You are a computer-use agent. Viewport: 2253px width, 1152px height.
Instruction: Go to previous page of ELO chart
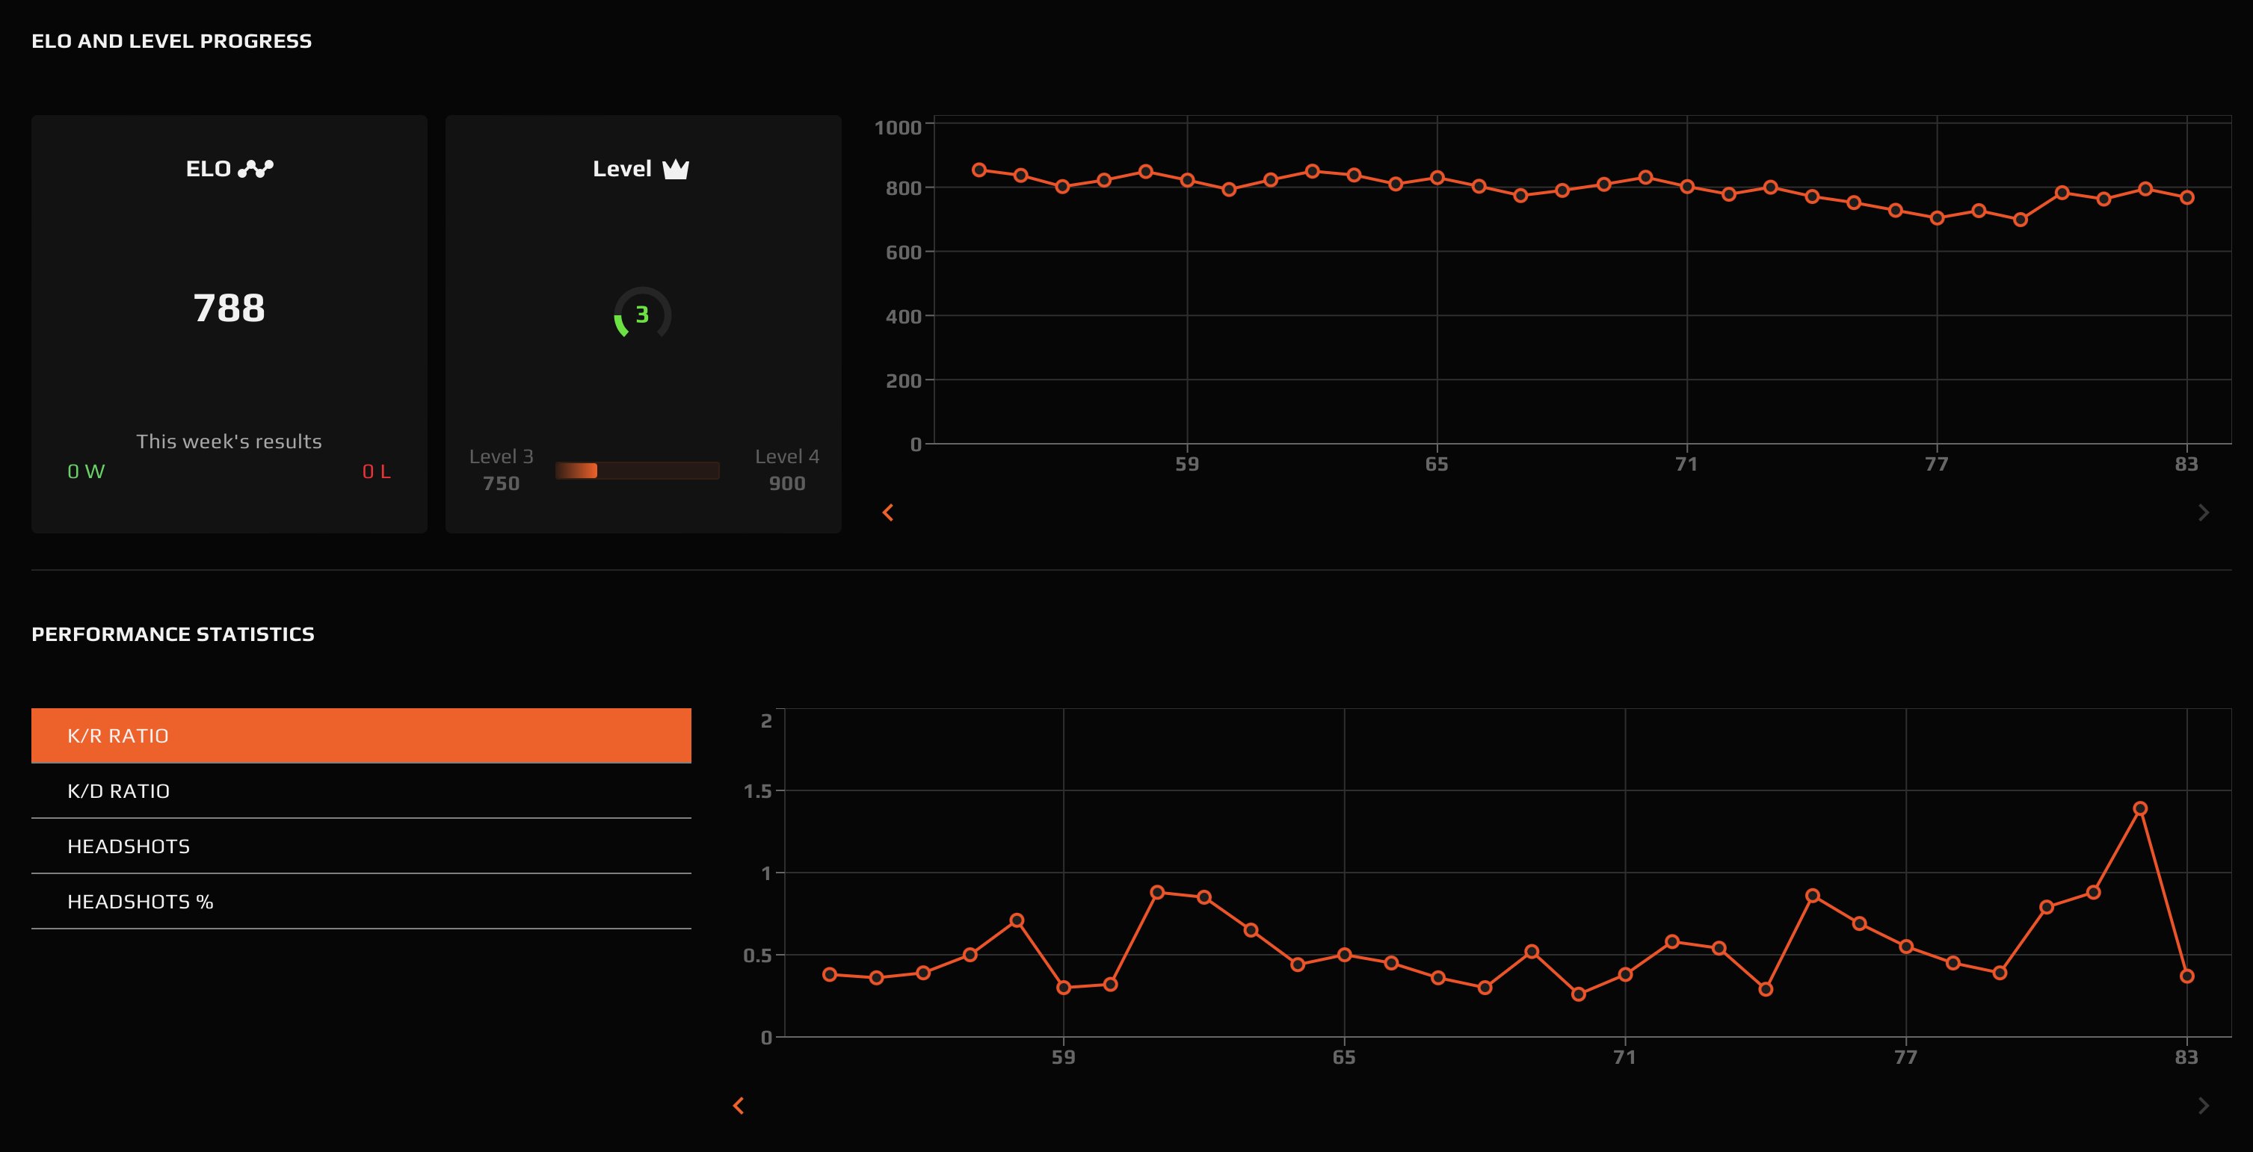(x=888, y=513)
